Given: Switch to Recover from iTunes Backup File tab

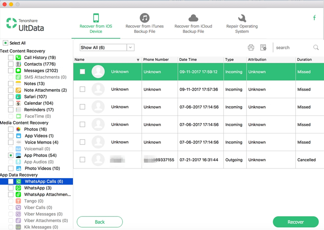Looking at the screenshot, I should 145,23.
